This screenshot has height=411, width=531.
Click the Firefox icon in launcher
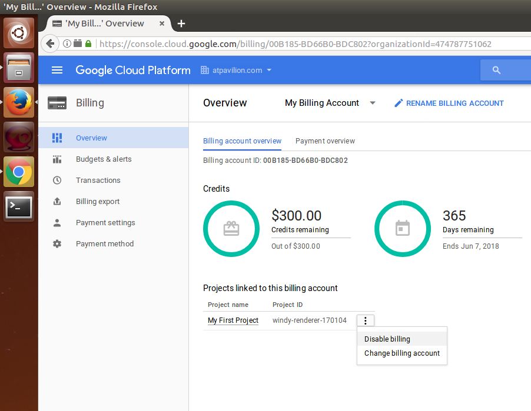(19, 102)
